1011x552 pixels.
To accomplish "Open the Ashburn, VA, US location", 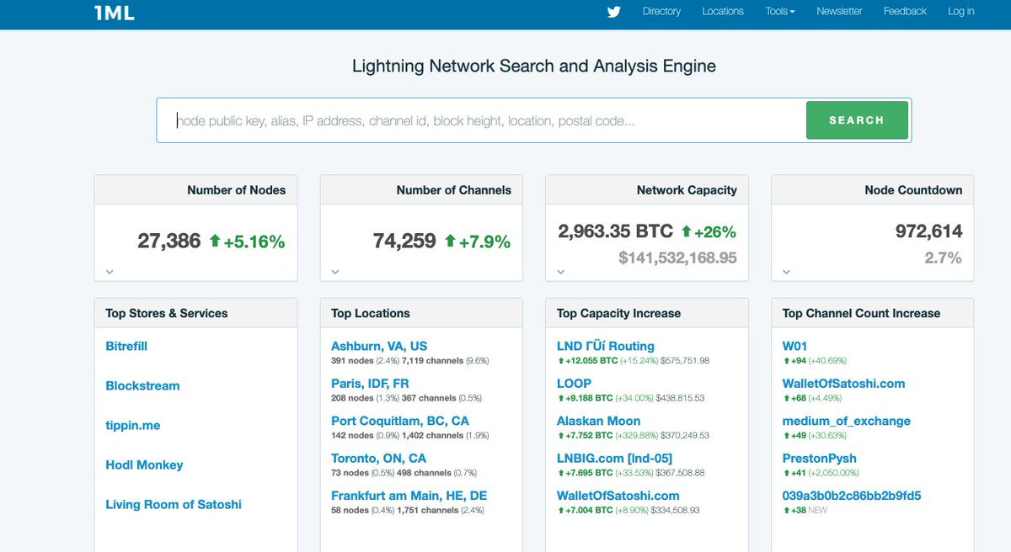I will click(x=379, y=346).
